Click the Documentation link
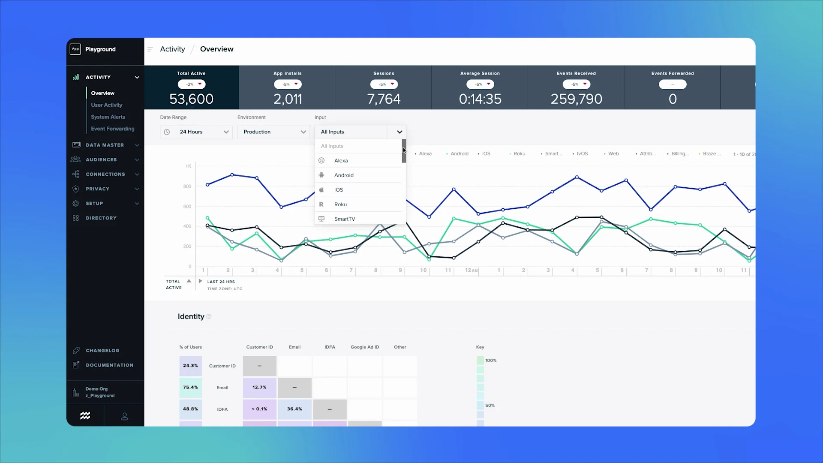This screenshot has height=463, width=823. point(110,365)
